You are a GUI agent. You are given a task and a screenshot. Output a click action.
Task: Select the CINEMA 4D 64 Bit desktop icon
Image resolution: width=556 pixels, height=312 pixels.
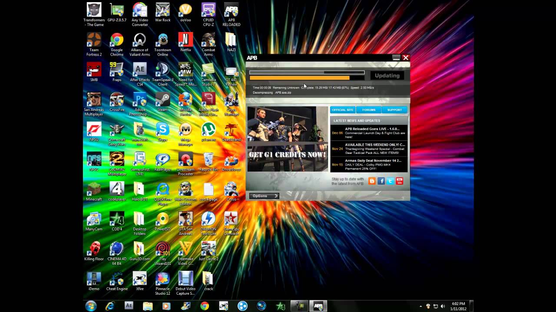coord(117,254)
